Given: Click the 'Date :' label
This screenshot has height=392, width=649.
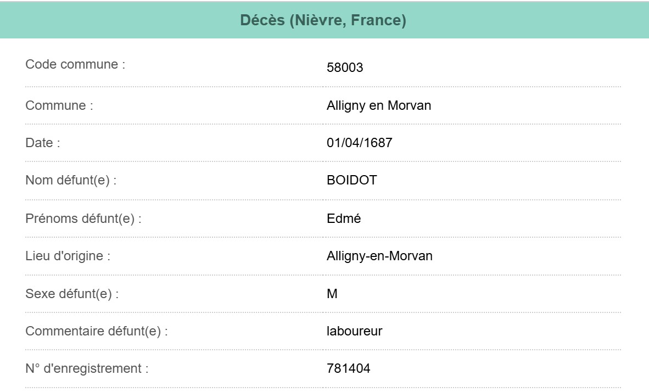Looking at the screenshot, I should 42,143.
